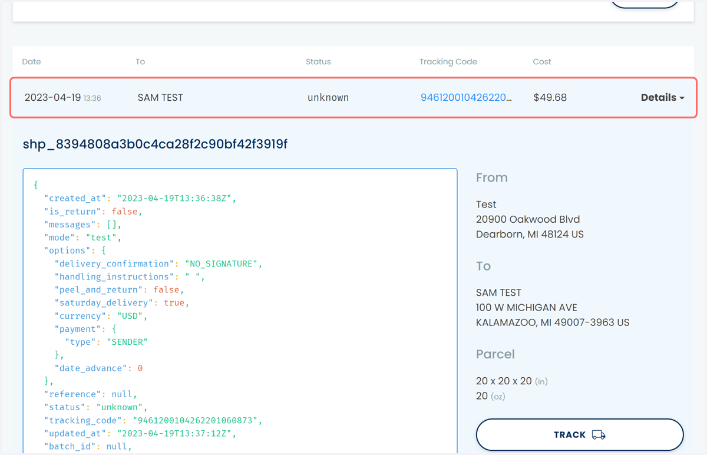Viewport: 707px width, 455px height.
Task: Click the "date_advance": 0 line
Action: point(98,368)
